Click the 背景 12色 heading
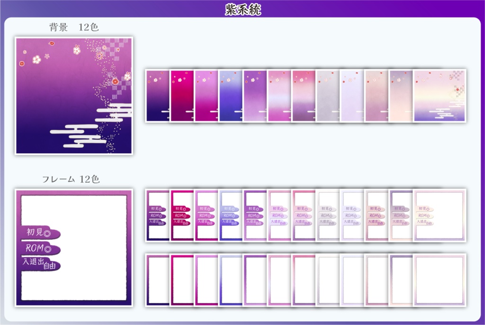 tap(74, 27)
